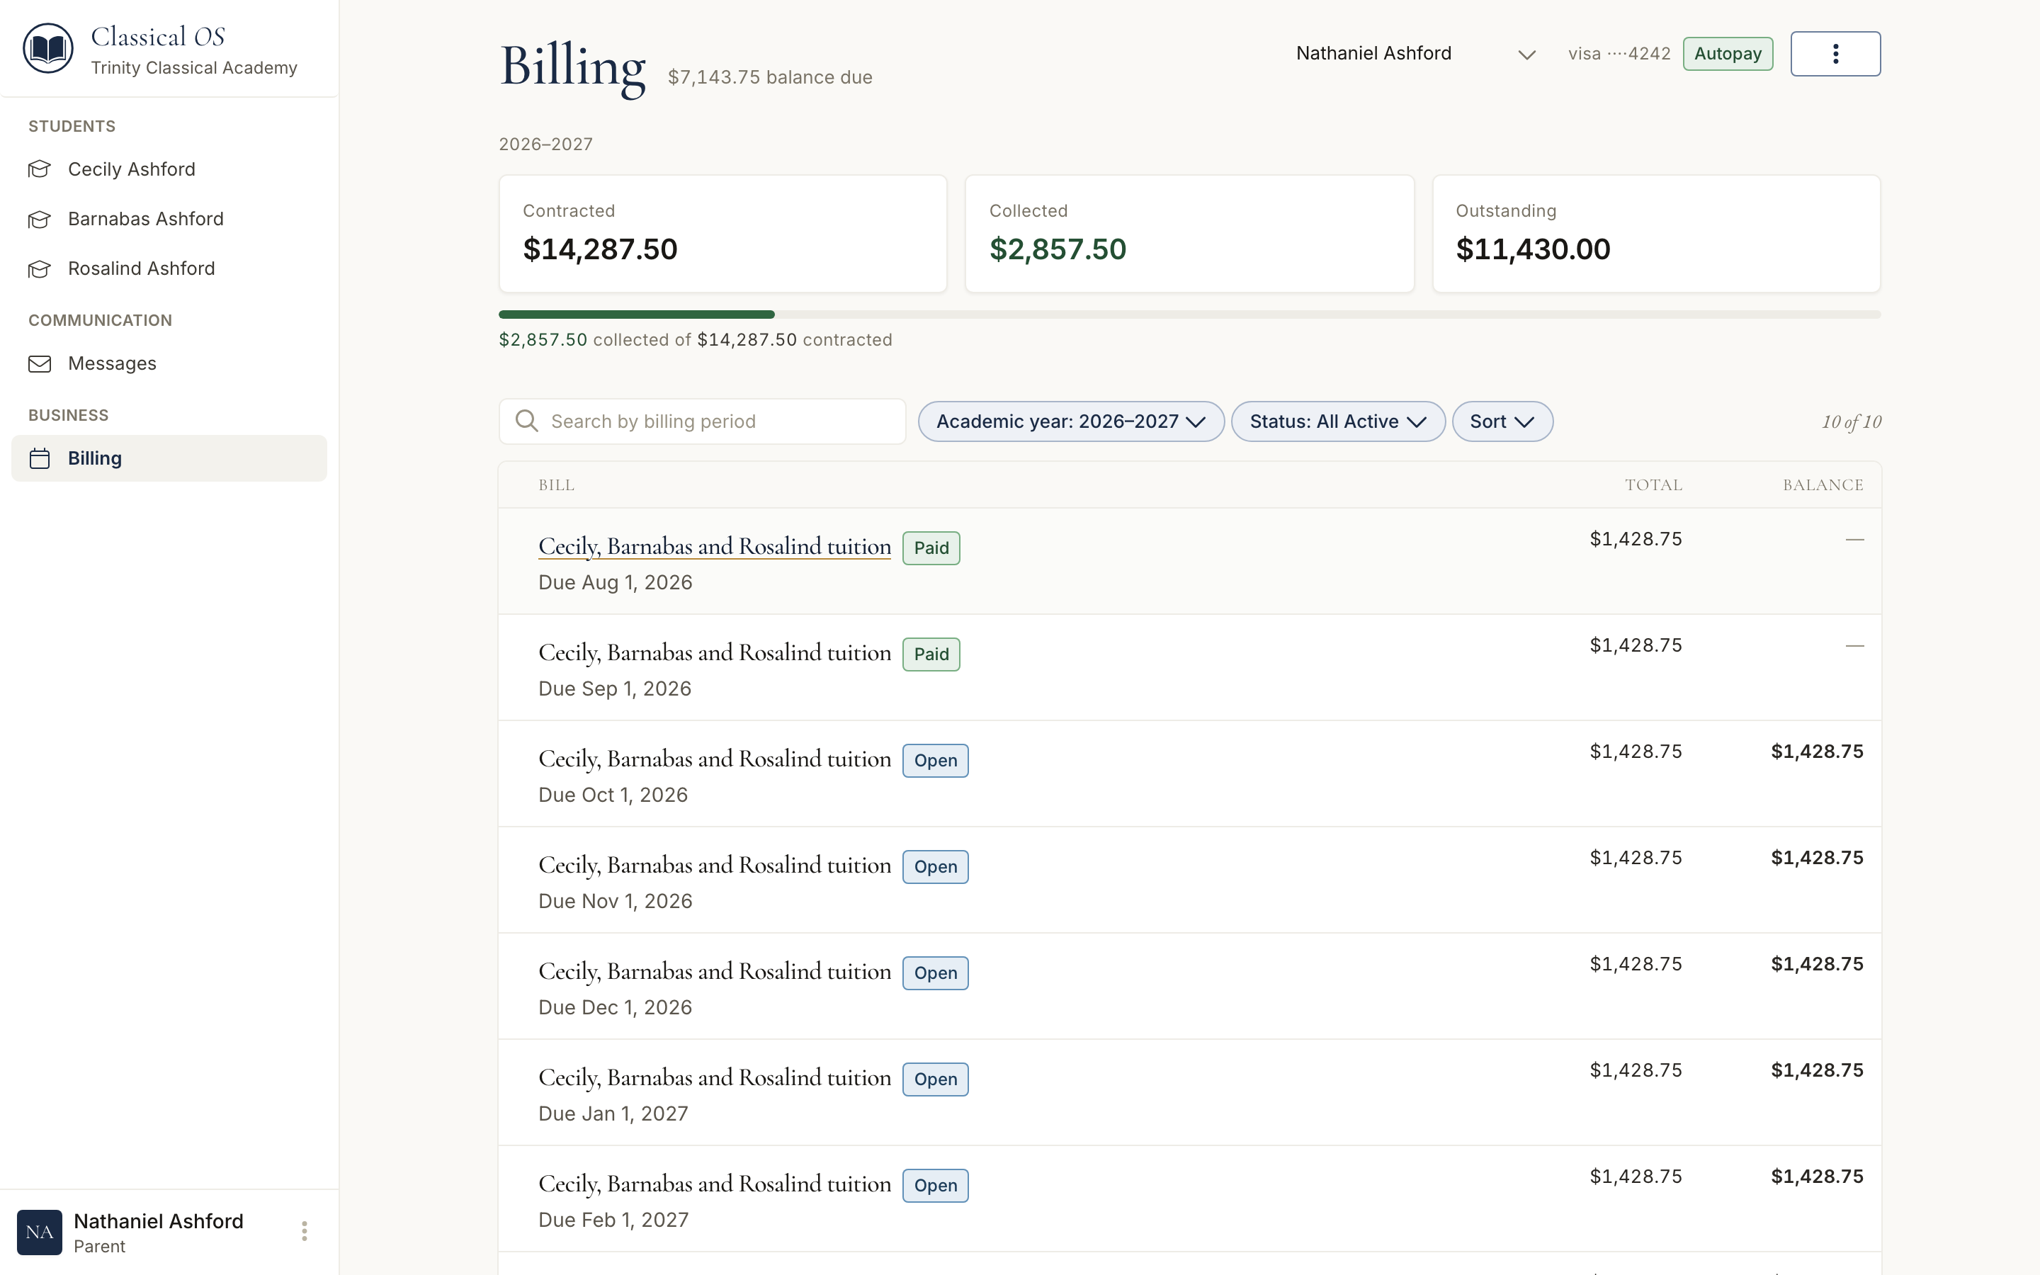
Task: Click the $7,143.75 balance due text
Action: coord(770,78)
